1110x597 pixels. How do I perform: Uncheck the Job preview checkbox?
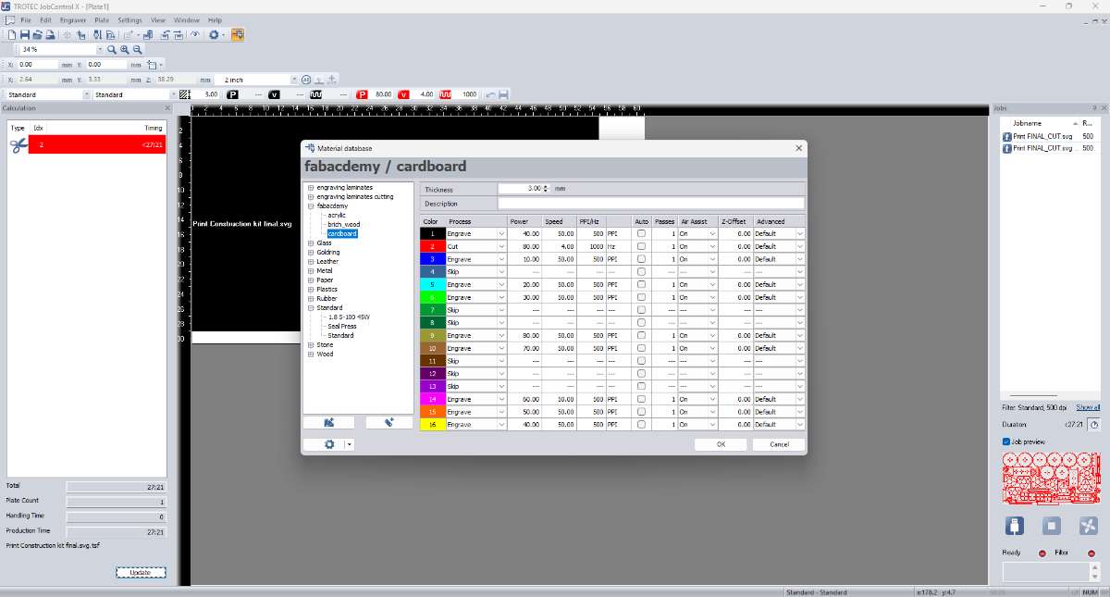[1006, 442]
